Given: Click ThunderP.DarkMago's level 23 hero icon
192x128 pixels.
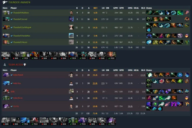Looking at the screenshot, I should [x=6, y=27].
